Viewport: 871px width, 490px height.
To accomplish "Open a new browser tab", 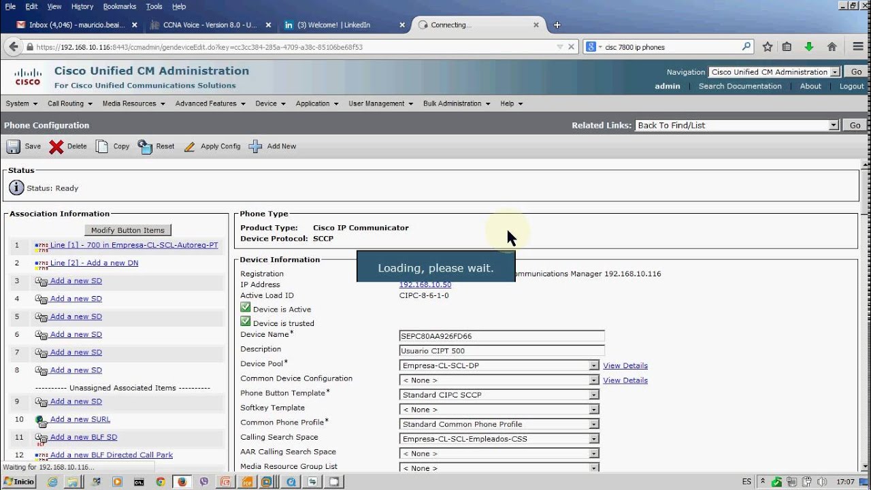I will point(557,24).
